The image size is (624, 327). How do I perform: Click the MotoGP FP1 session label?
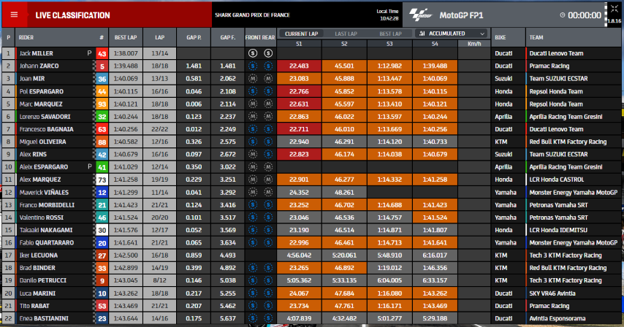[x=461, y=15]
